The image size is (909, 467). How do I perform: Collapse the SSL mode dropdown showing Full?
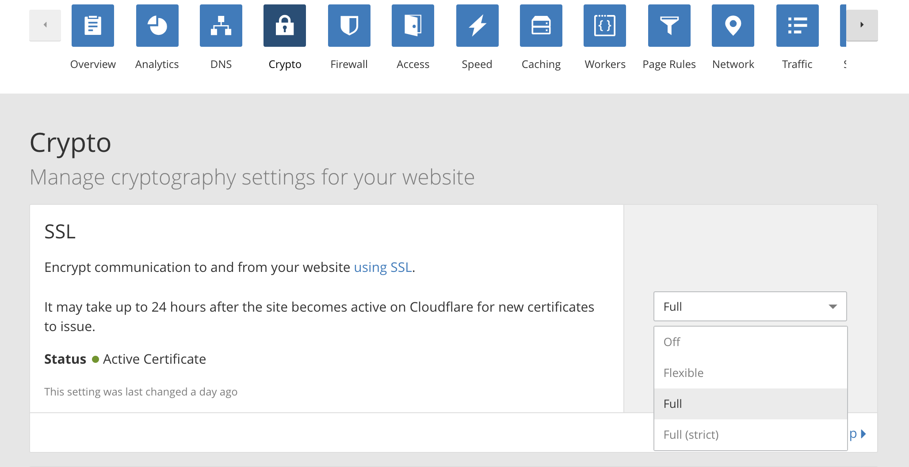tap(750, 306)
